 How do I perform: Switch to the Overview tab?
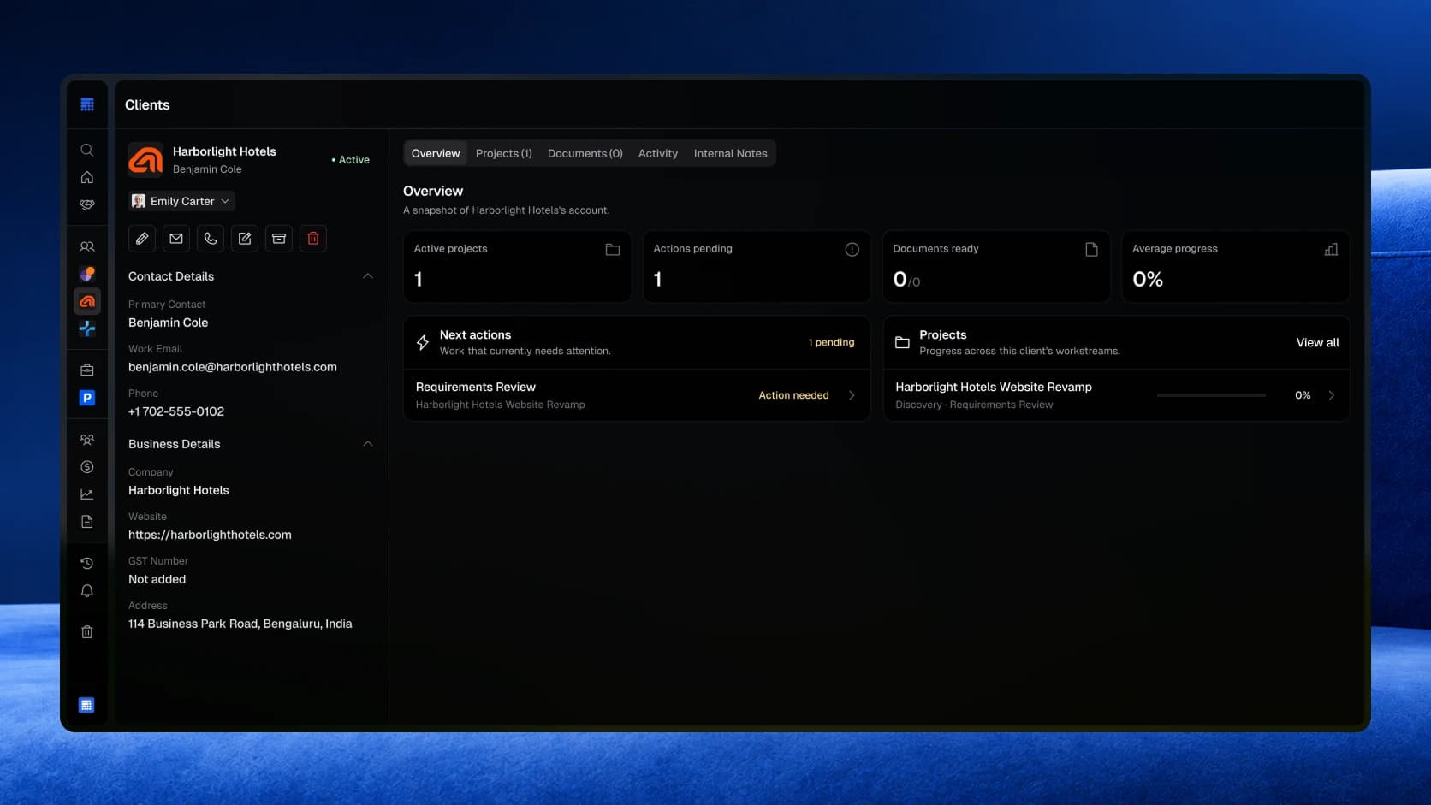[x=436, y=153]
